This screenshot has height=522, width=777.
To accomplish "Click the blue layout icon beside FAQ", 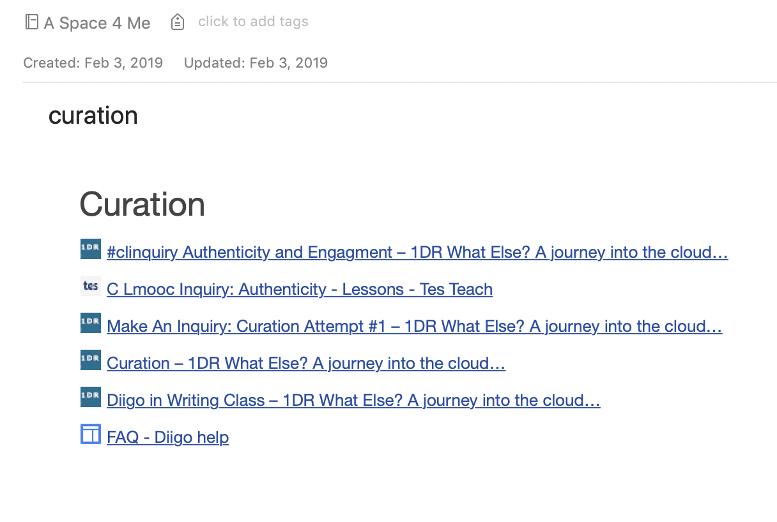I will tap(91, 434).
